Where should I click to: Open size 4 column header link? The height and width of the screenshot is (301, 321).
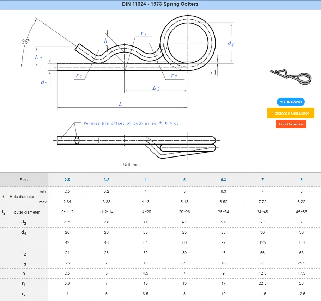coord(145,180)
